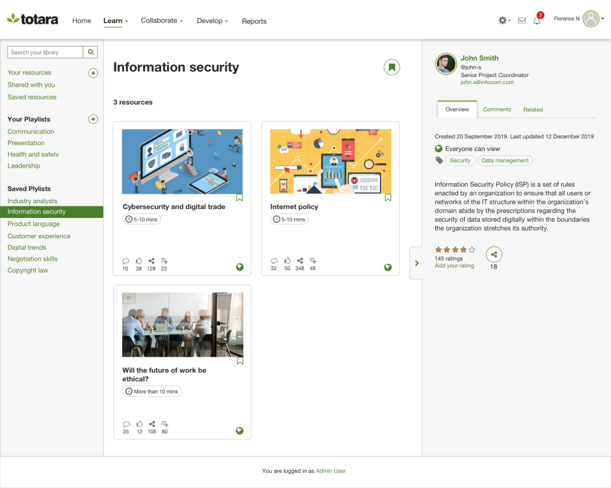Open the admin settings gear dropdown
Image resolution: width=611 pixels, height=488 pixels.
pos(502,20)
